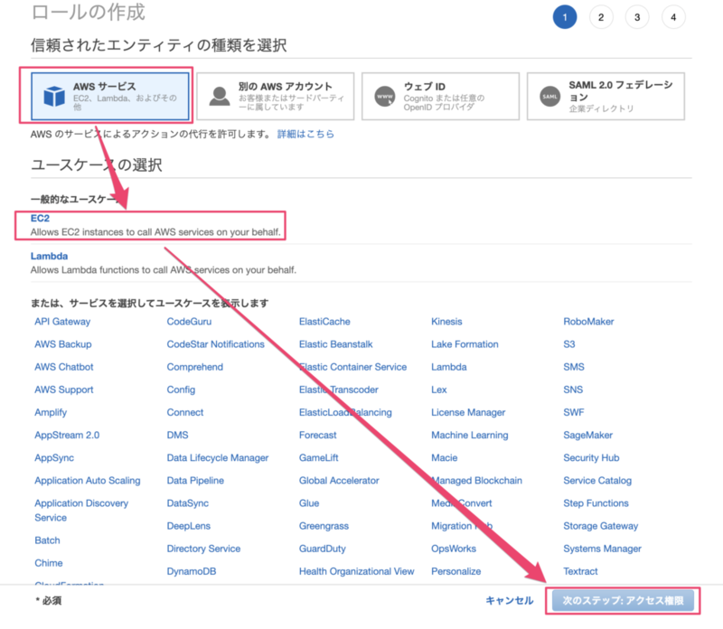Select the Kinesis service
This screenshot has width=723, height=629.
click(x=446, y=322)
